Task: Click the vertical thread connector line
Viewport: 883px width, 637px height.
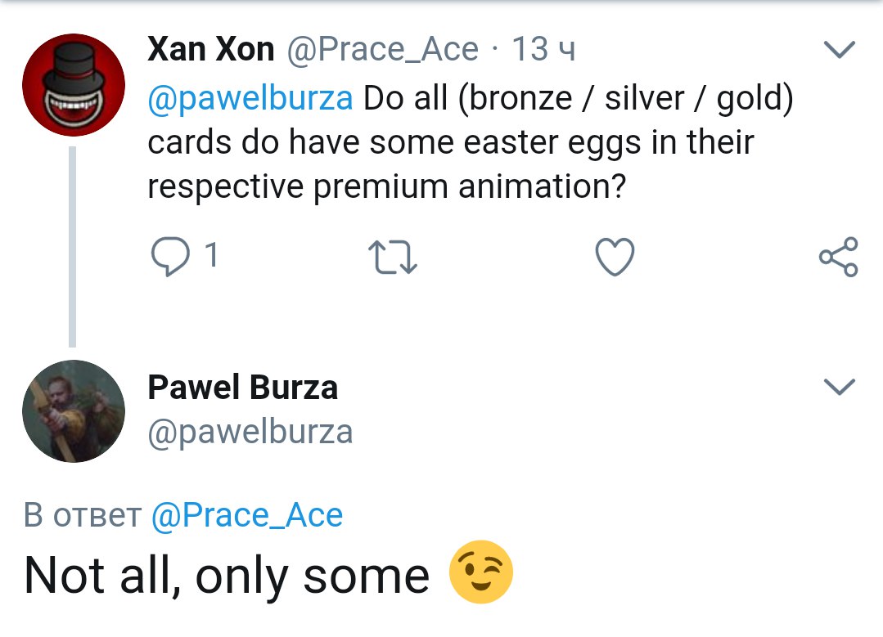Action: 72,245
